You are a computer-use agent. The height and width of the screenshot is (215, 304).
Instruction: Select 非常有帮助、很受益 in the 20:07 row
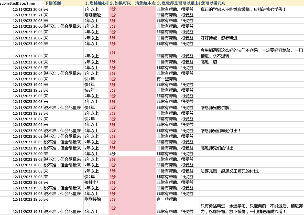click(x=175, y=38)
